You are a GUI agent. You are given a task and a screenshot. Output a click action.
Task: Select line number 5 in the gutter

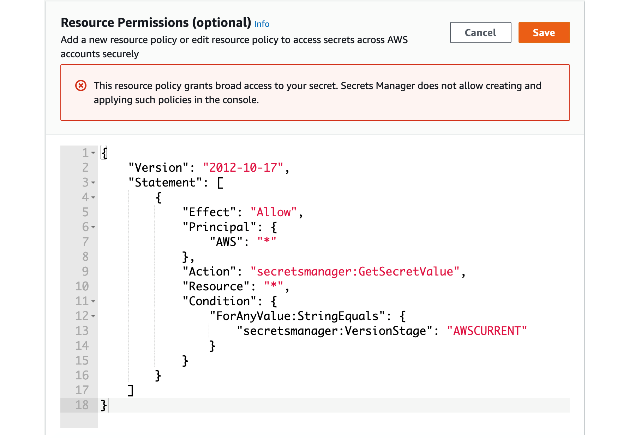tap(85, 212)
